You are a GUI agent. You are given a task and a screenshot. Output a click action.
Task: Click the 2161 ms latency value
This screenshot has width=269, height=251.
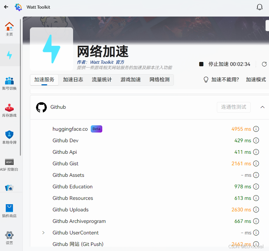click(x=241, y=163)
